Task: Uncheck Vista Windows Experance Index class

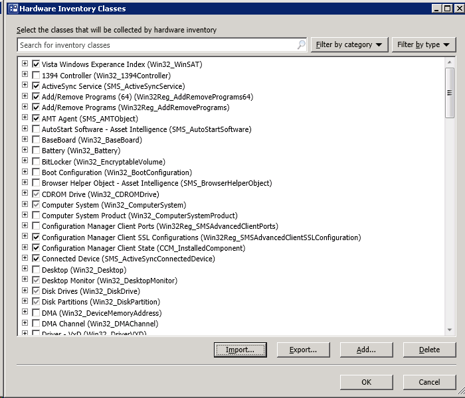Action: (36, 64)
